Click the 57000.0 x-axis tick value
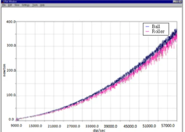Screen dimensions: 185x132 pyautogui.click(x=168, y=126)
